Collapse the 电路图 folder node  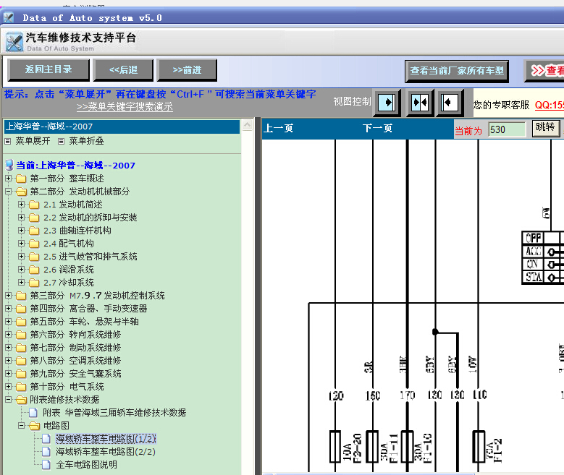click(21, 425)
